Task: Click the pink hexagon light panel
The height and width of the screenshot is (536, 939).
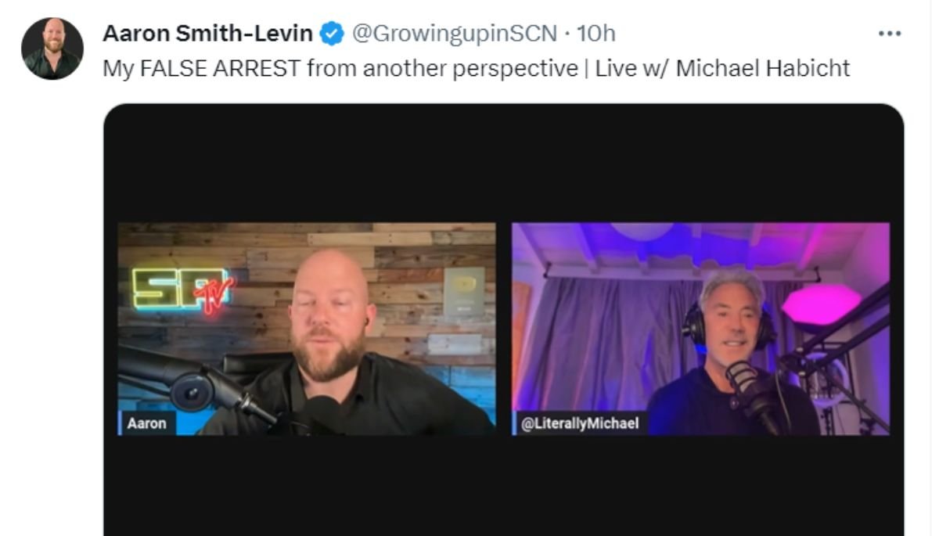Action: pyautogui.click(x=821, y=304)
